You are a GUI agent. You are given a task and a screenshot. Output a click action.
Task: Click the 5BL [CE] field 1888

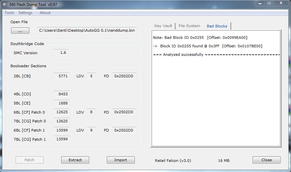tap(62, 103)
